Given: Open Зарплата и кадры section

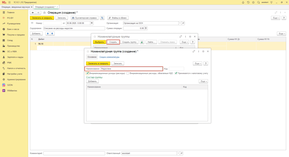Looking at the screenshot, I should pos(15,57).
